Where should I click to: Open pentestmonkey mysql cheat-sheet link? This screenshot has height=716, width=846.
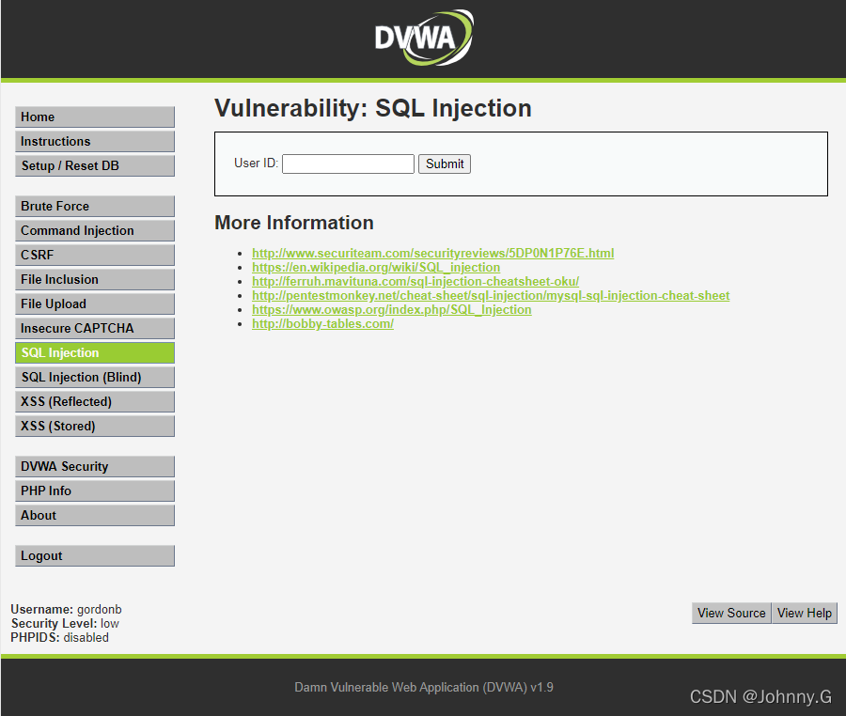pos(491,295)
